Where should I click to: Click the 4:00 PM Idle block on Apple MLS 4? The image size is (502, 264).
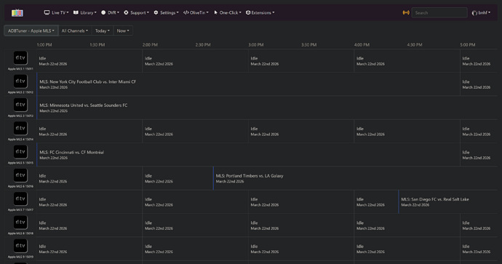[407, 131]
